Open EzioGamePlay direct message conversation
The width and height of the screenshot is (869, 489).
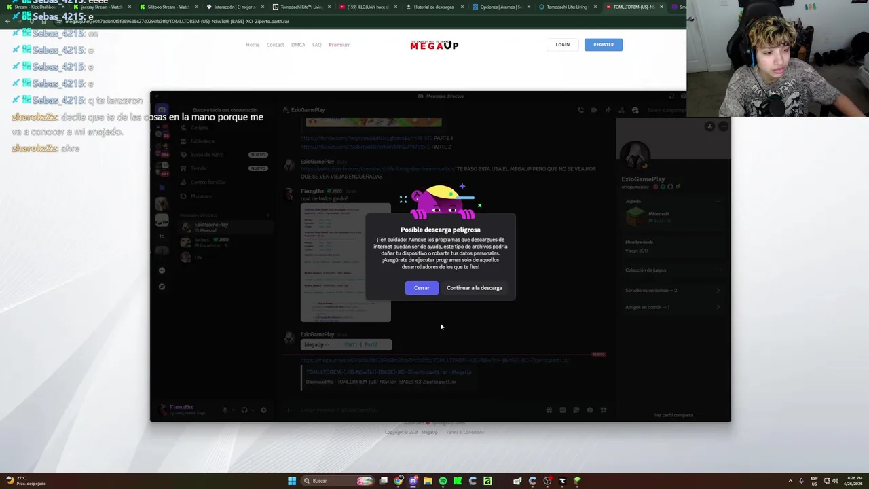pos(224,227)
